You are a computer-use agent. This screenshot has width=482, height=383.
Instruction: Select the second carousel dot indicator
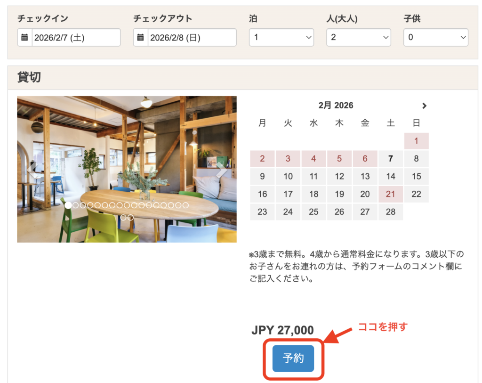point(76,205)
